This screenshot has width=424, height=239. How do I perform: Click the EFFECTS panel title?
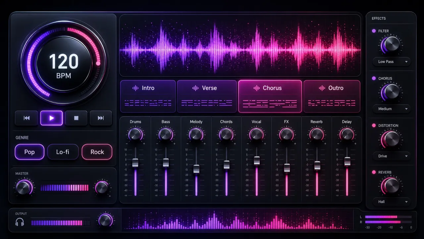(379, 19)
